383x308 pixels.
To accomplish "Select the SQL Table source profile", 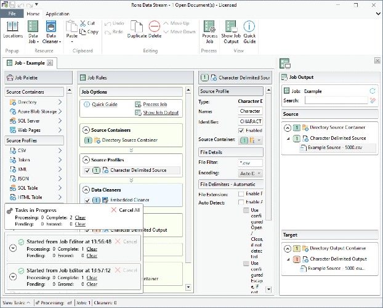I will [x=36, y=188].
